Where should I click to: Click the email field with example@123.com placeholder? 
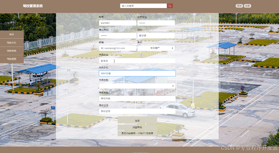tap(118, 48)
